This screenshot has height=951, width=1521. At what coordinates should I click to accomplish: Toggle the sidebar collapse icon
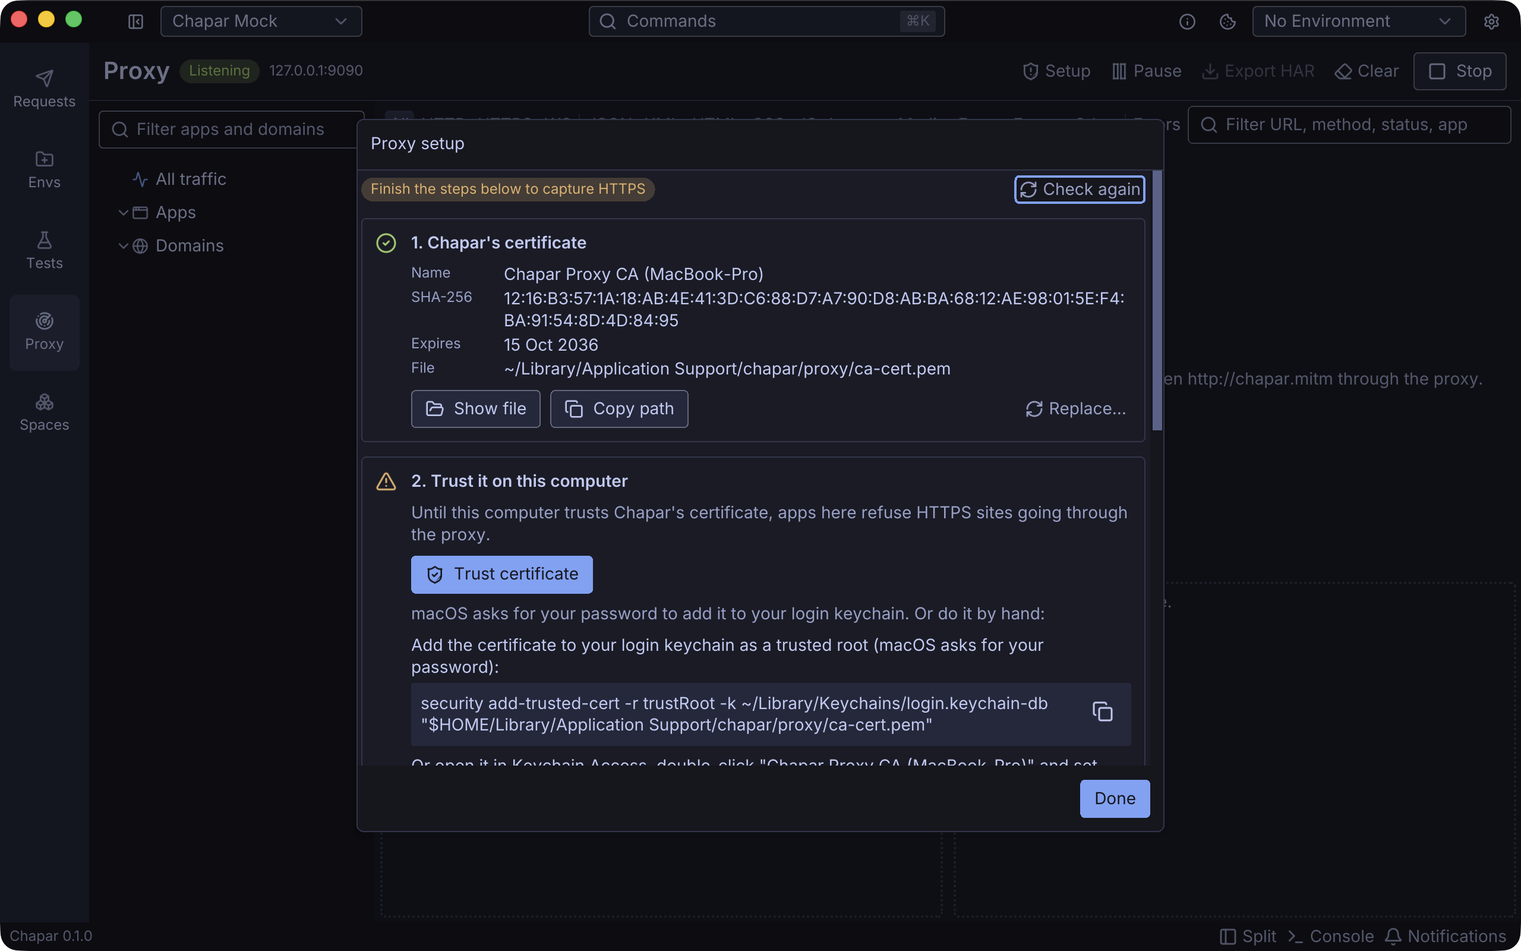pos(135,21)
